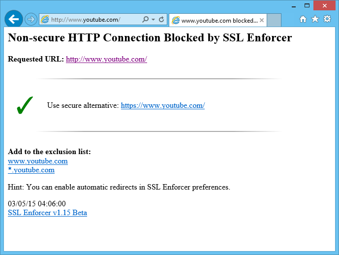This screenshot has height=255, width=339.
Task: Click the 'Add to the exclusion list:' label
Action: tap(49, 152)
